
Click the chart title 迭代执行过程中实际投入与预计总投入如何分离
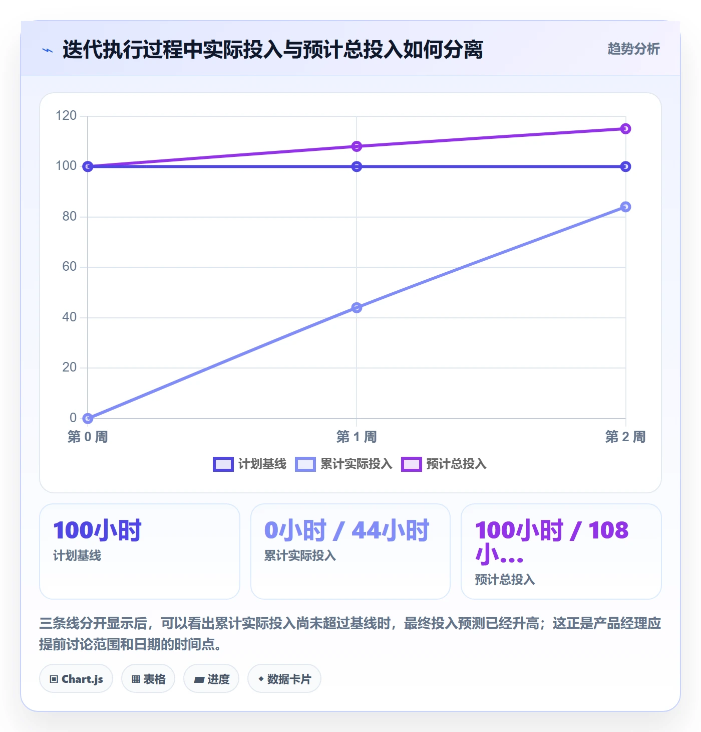click(x=273, y=50)
